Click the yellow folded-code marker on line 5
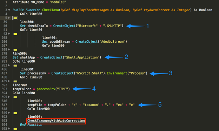Viewport: 219px width, 131px height. 15,18
